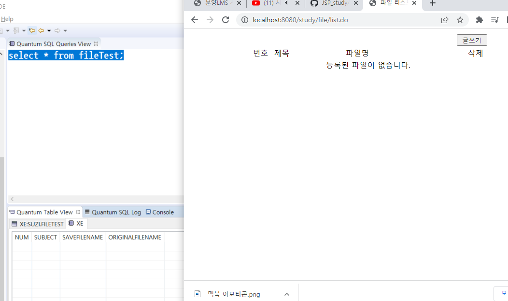Click the browser extensions puzzle piece icon

(x=479, y=20)
